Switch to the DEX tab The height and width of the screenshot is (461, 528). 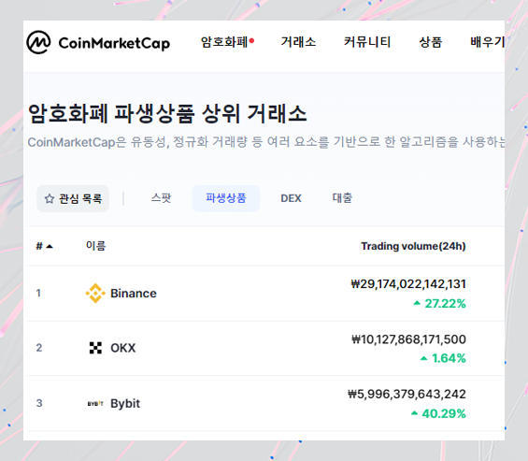(x=291, y=198)
